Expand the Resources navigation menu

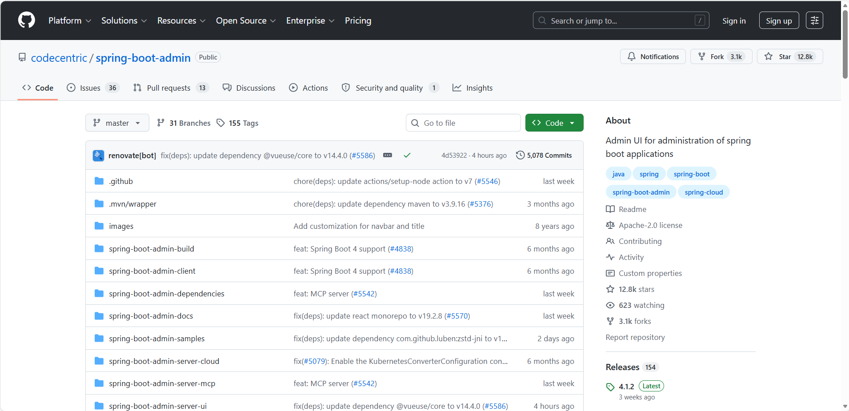point(181,20)
